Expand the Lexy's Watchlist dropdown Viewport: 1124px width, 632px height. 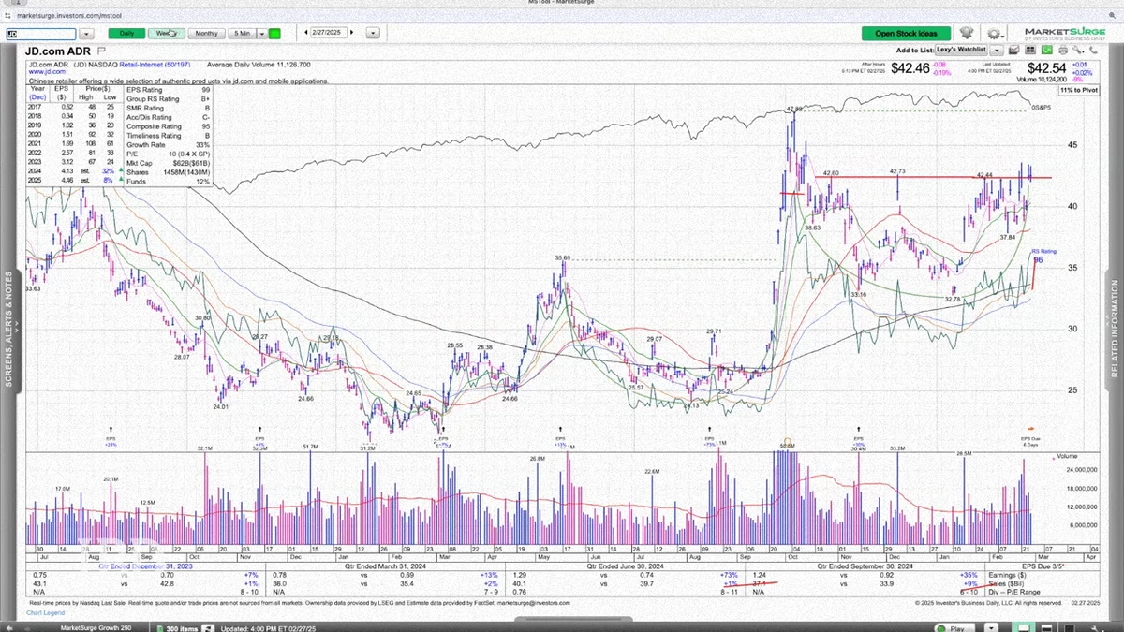[x=997, y=50]
